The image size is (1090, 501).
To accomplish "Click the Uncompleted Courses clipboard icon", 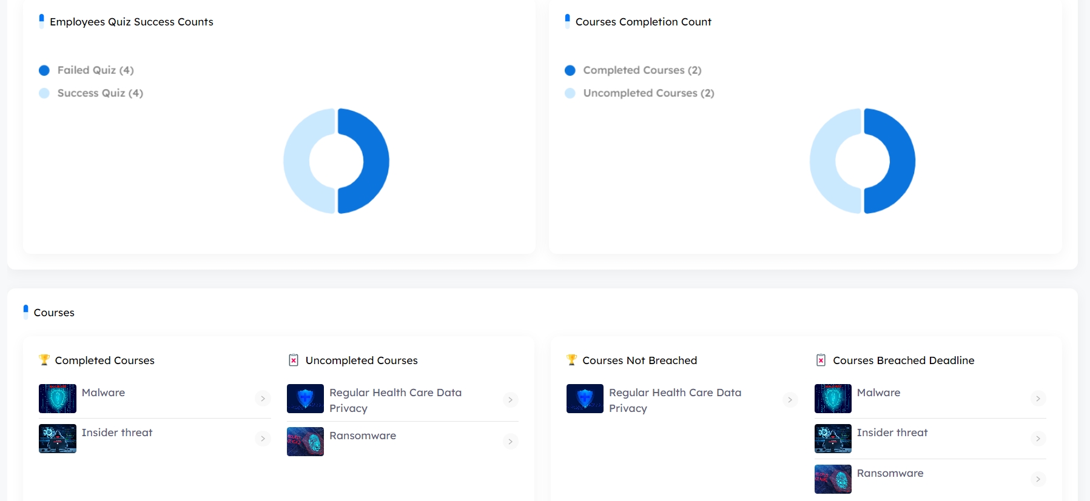I will point(294,360).
